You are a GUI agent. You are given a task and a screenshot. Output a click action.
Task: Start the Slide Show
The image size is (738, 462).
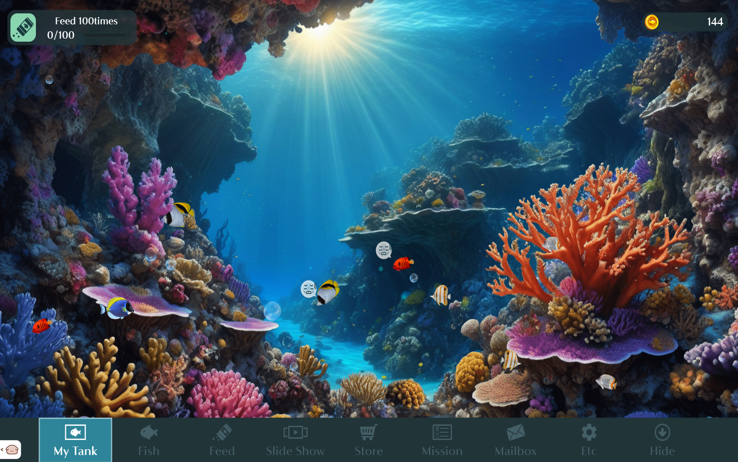(x=295, y=440)
